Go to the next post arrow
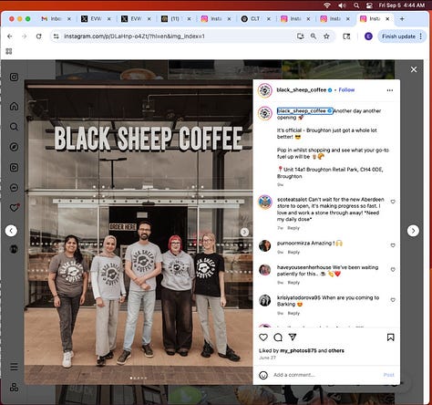Viewport: 432px width, 405px height. tap(413, 231)
